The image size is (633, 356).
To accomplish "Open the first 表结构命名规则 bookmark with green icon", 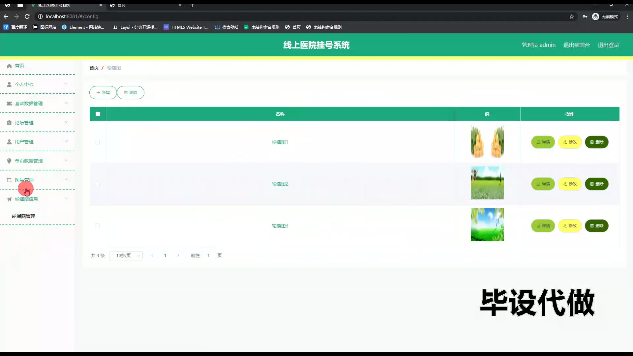I will pyautogui.click(x=261, y=27).
